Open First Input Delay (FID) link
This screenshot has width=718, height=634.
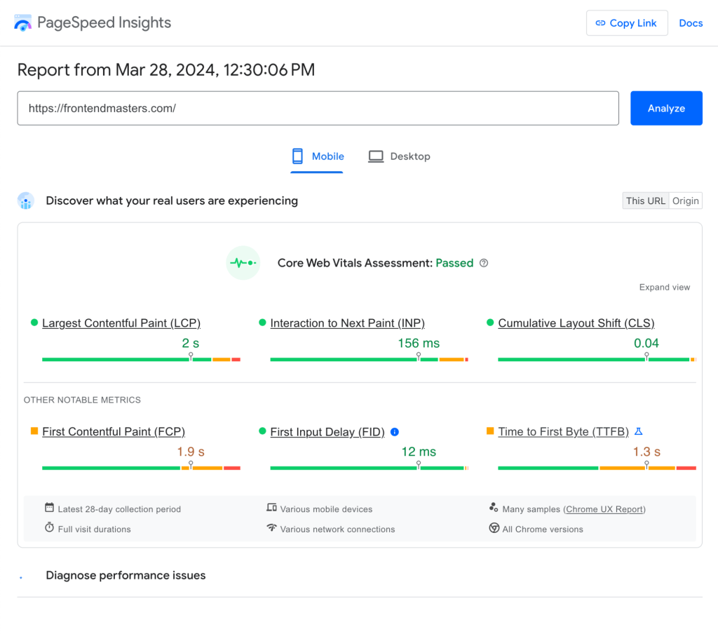point(327,432)
